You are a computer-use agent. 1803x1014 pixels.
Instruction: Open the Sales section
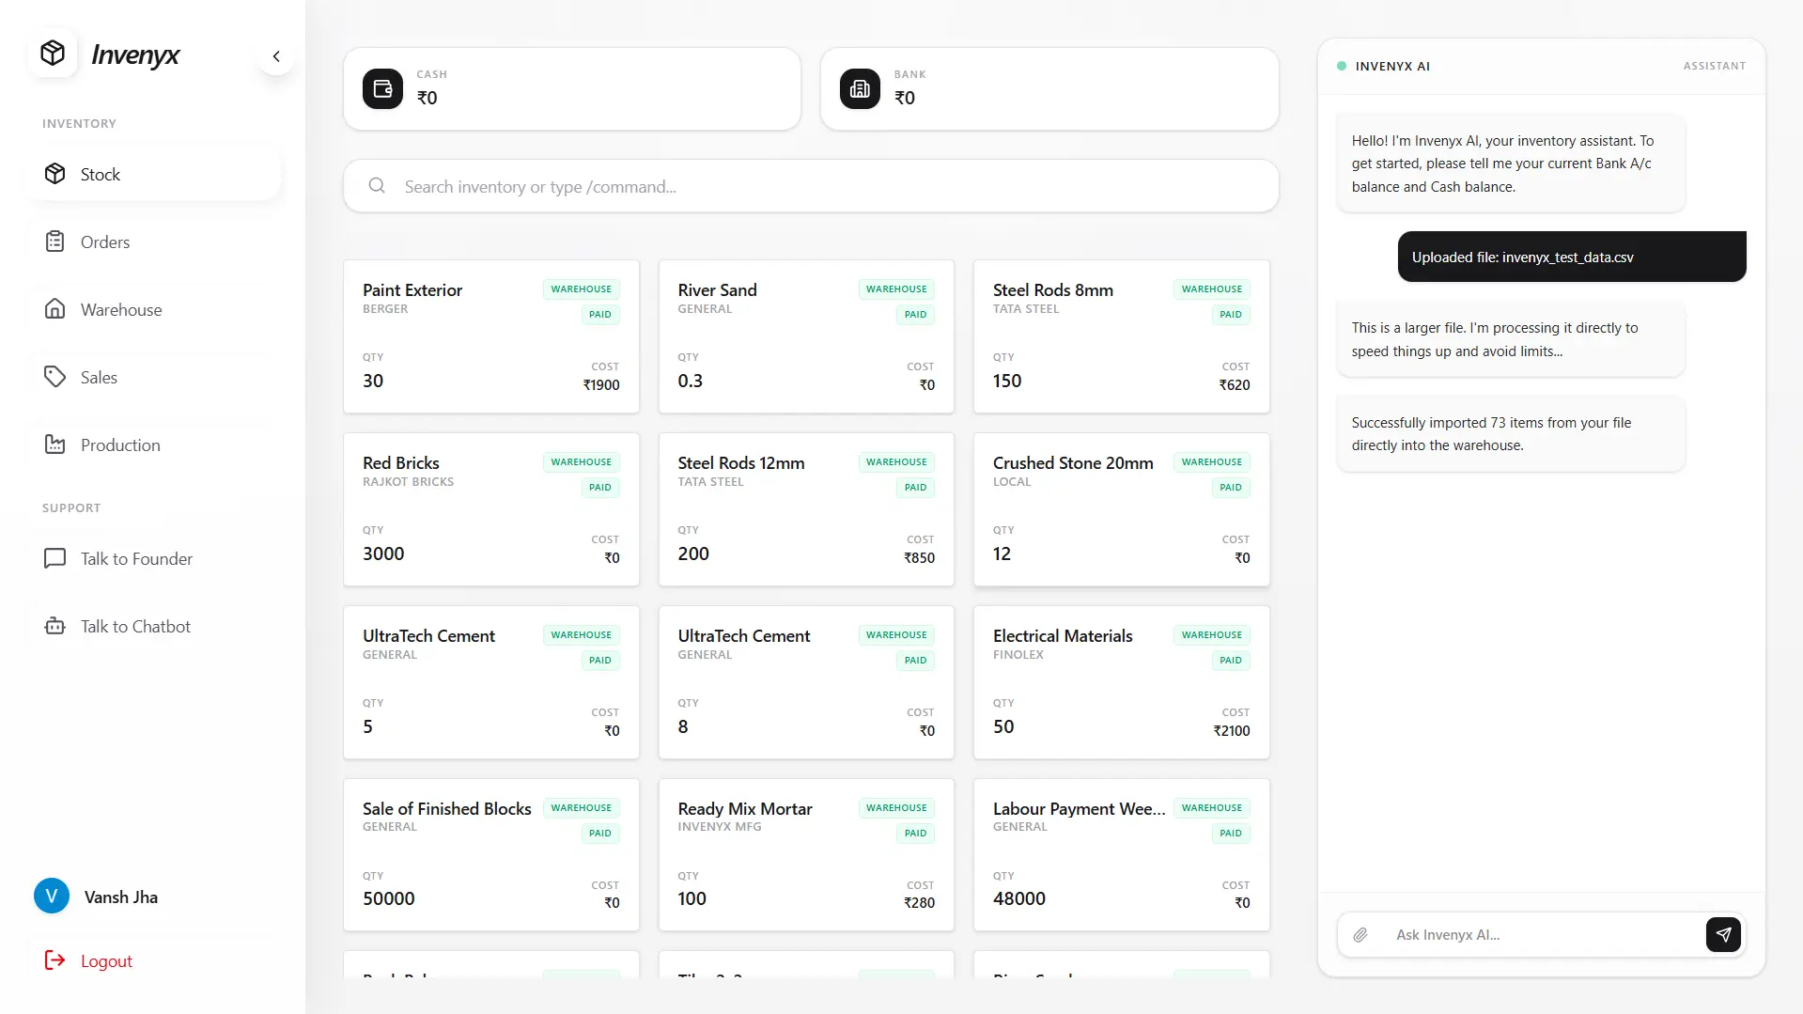click(x=155, y=377)
